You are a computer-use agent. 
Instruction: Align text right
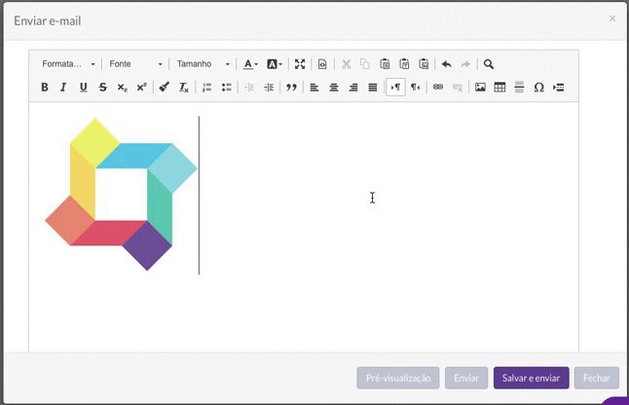point(353,87)
